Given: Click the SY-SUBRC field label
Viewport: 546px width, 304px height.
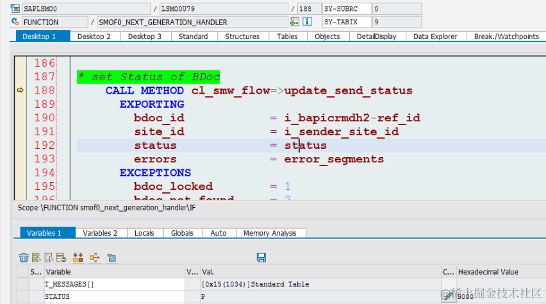Looking at the screenshot, I should [x=347, y=8].
